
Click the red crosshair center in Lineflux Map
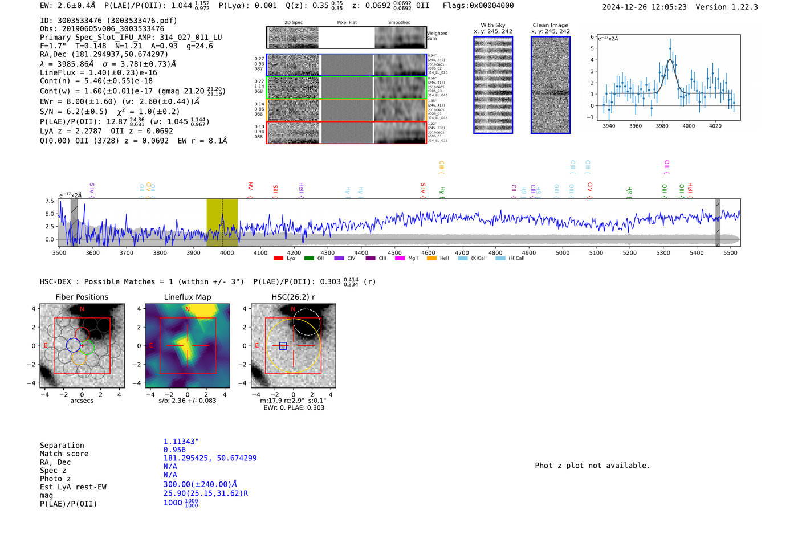(x=188, y=346)
